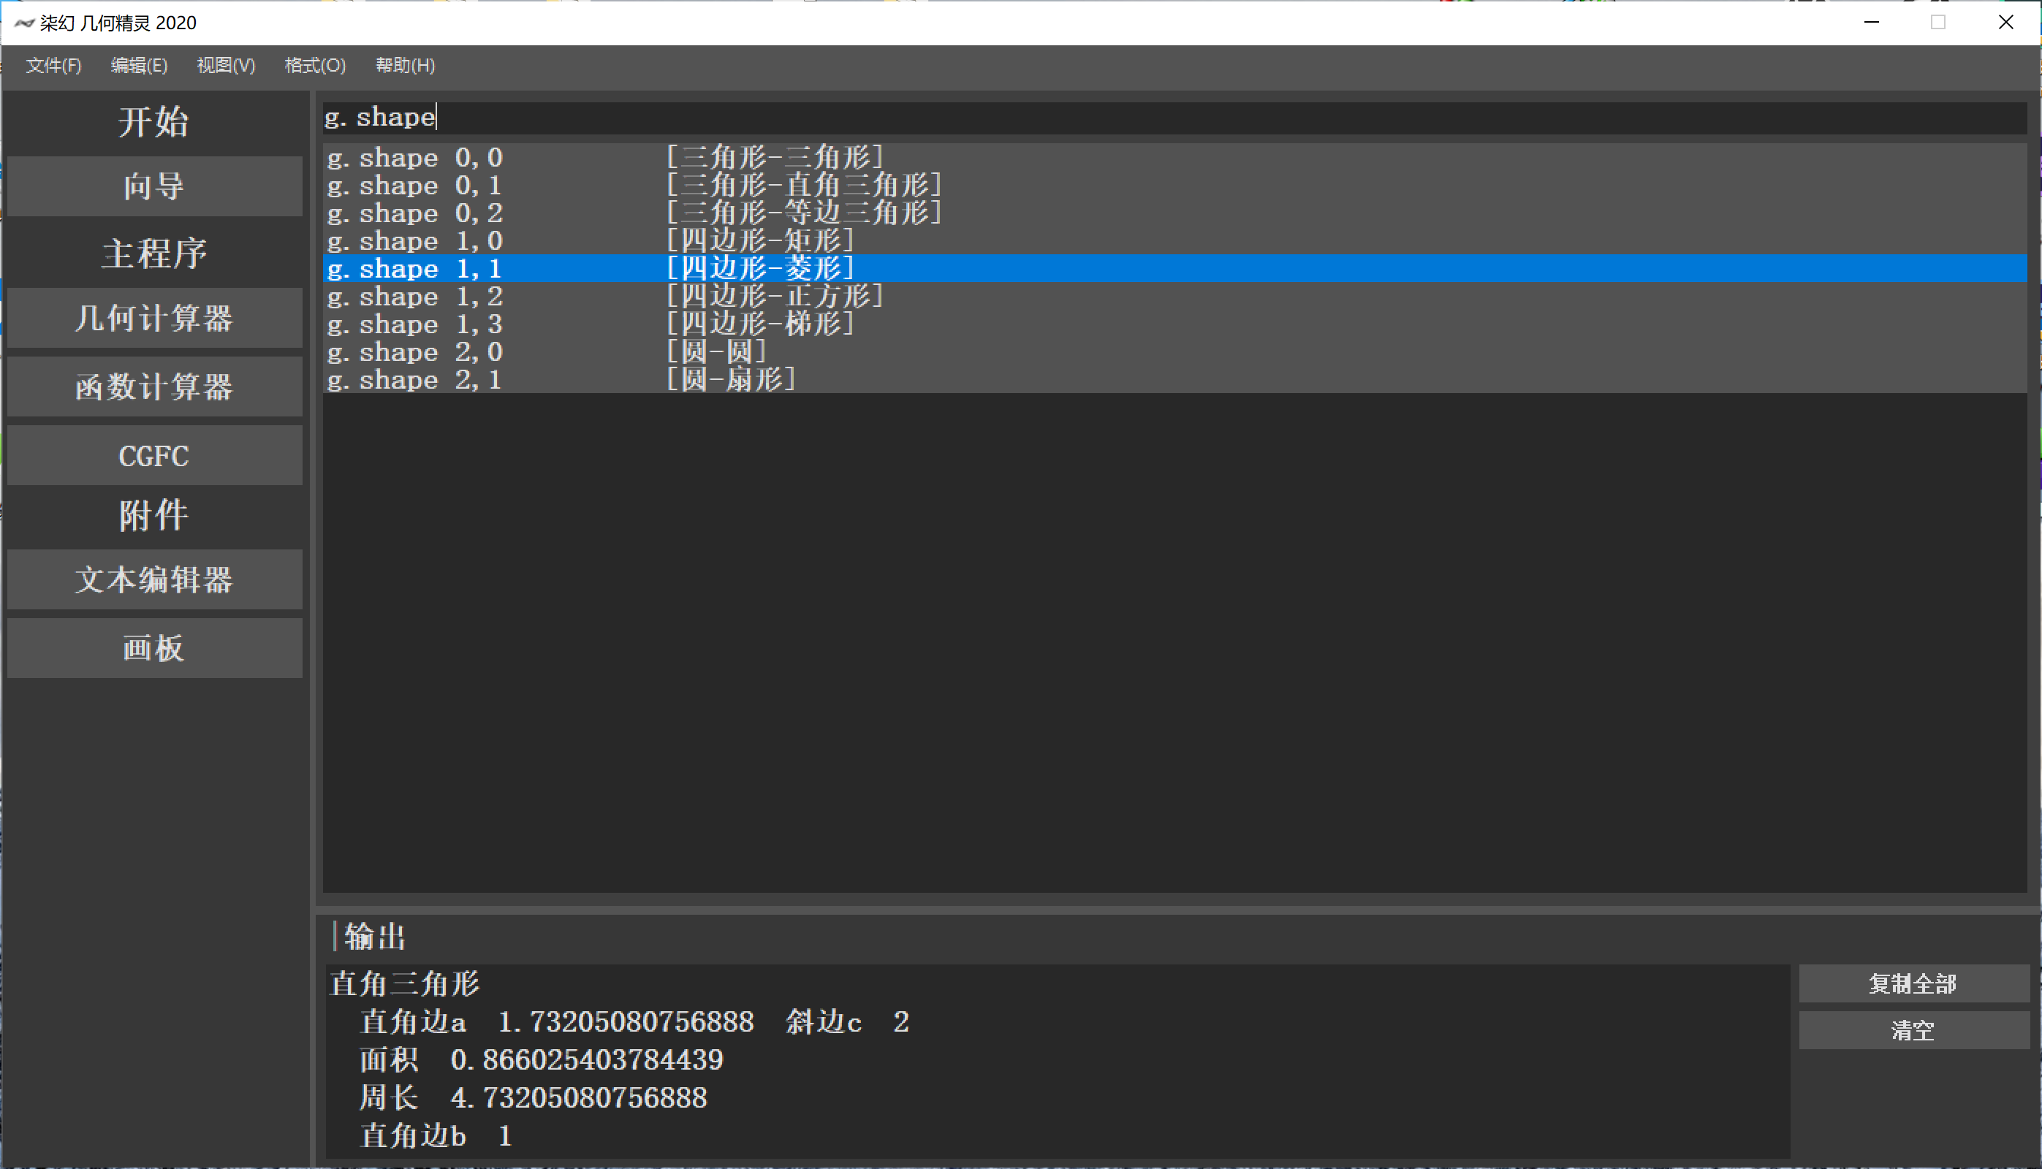The image size is (2042, 1169).
Task: Click output line 周长 4.73205080756888
Action: point(534,1097)
